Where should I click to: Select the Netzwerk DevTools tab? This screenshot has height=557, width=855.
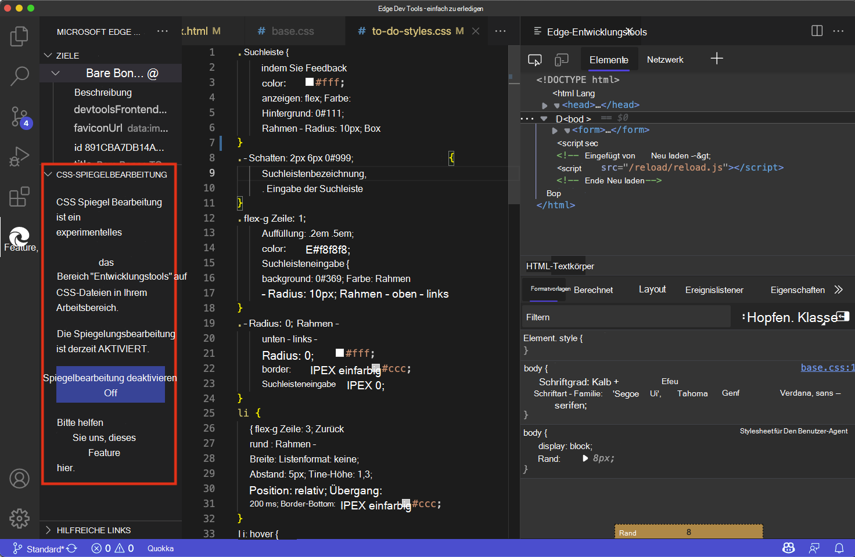(665, 60)
